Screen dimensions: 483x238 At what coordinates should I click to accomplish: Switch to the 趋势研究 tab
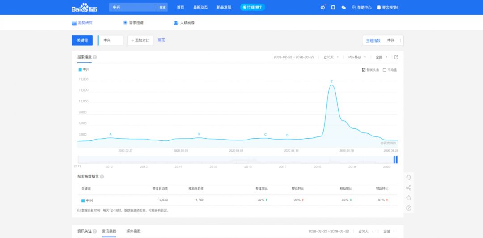(82, 23)
